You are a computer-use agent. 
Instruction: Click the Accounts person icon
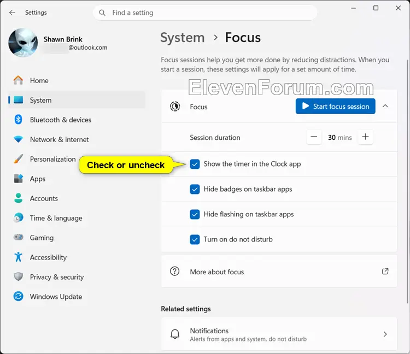18,198
